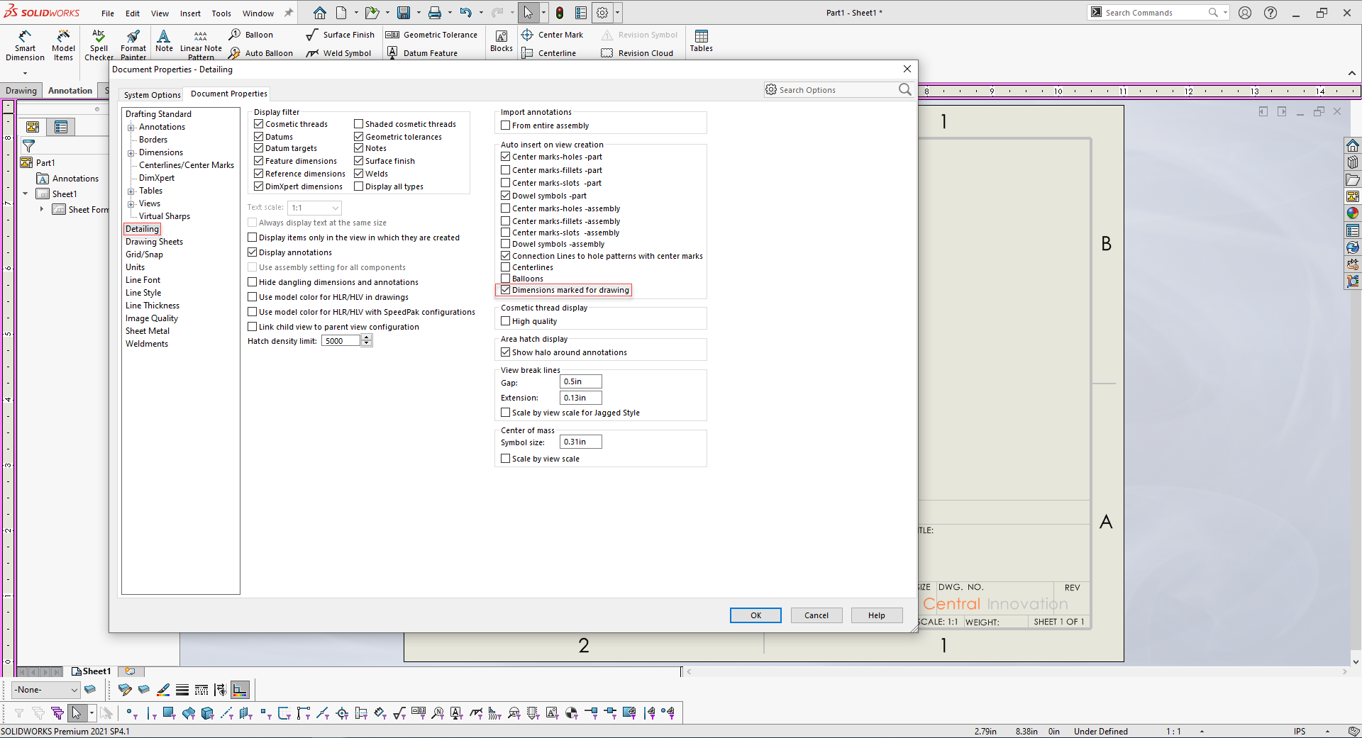1362x738 pixels.
Task: Click the Gap value input field
Action: (580, 381)
